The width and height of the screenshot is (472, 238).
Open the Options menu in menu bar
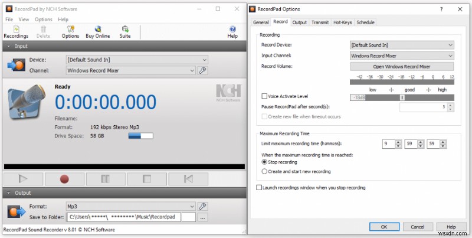[43, 19]
